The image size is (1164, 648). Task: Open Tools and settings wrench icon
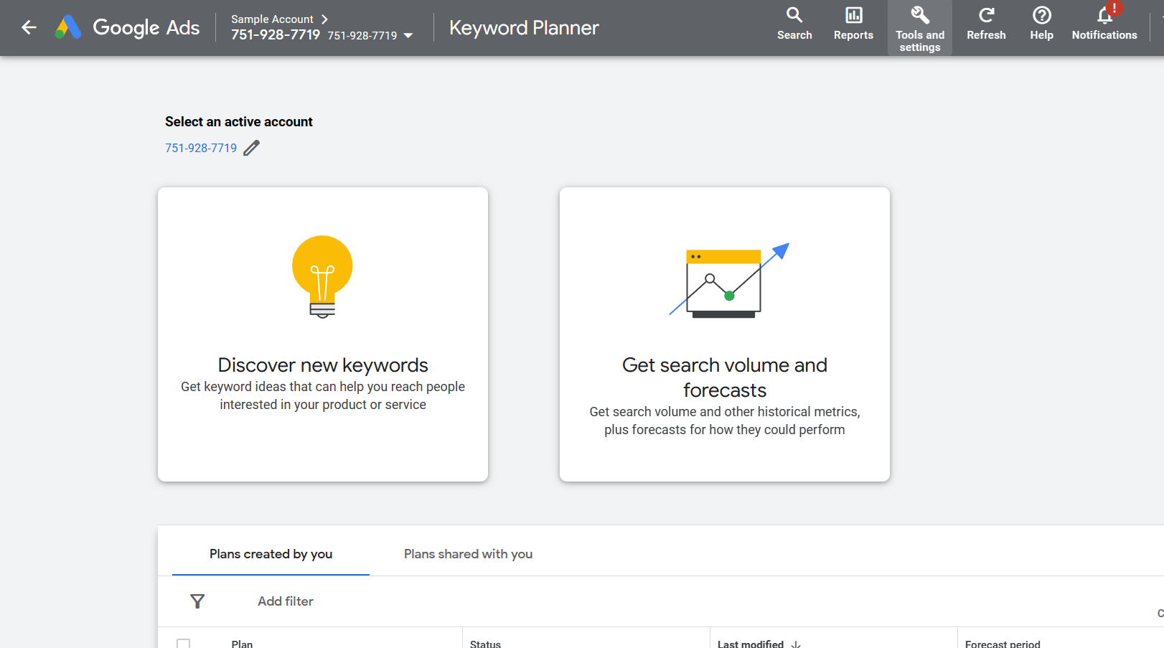coord(920,15)
